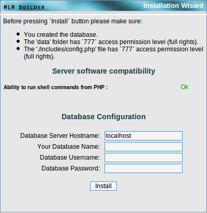Click 'Ability to run shell commands from PHP' label
This screenshot has height=213, width=207.
pos(56,87)
